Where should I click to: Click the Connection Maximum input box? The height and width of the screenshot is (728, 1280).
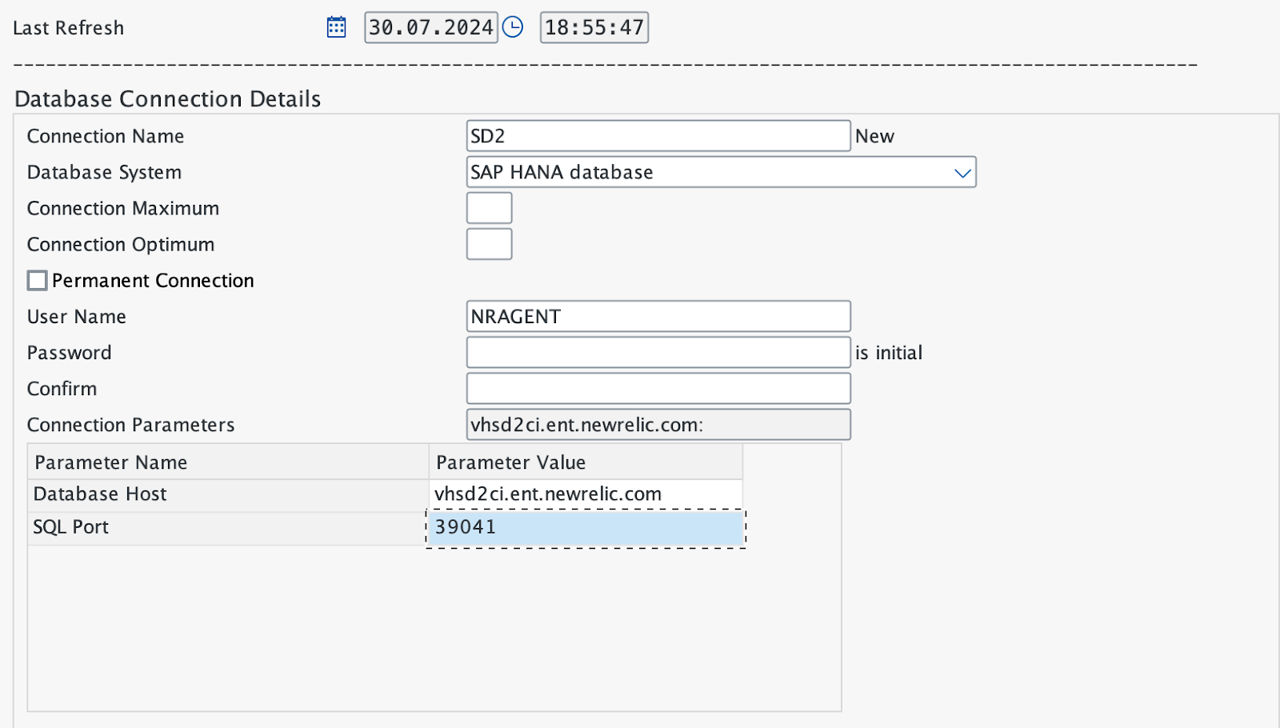[488, 207]
